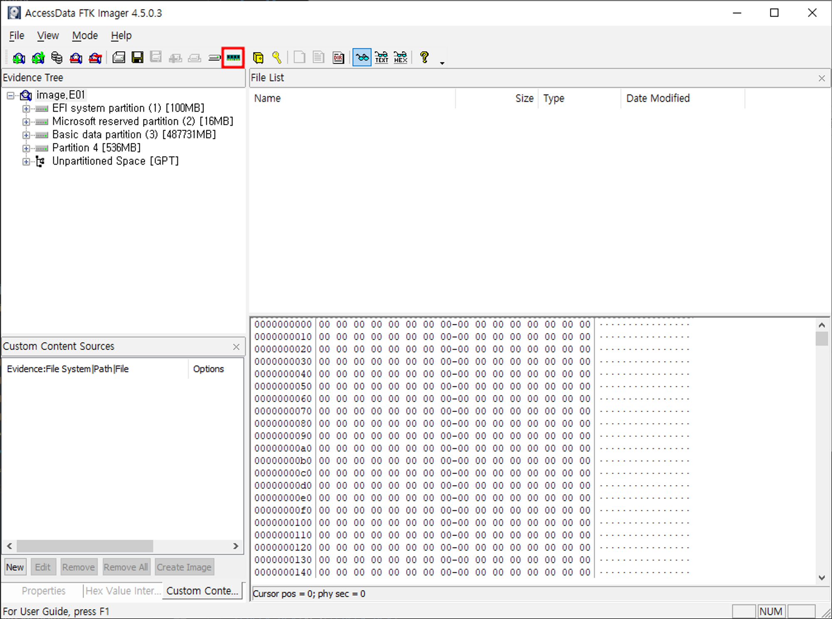Collapse the image.E01 tree node

click(10, 96)
